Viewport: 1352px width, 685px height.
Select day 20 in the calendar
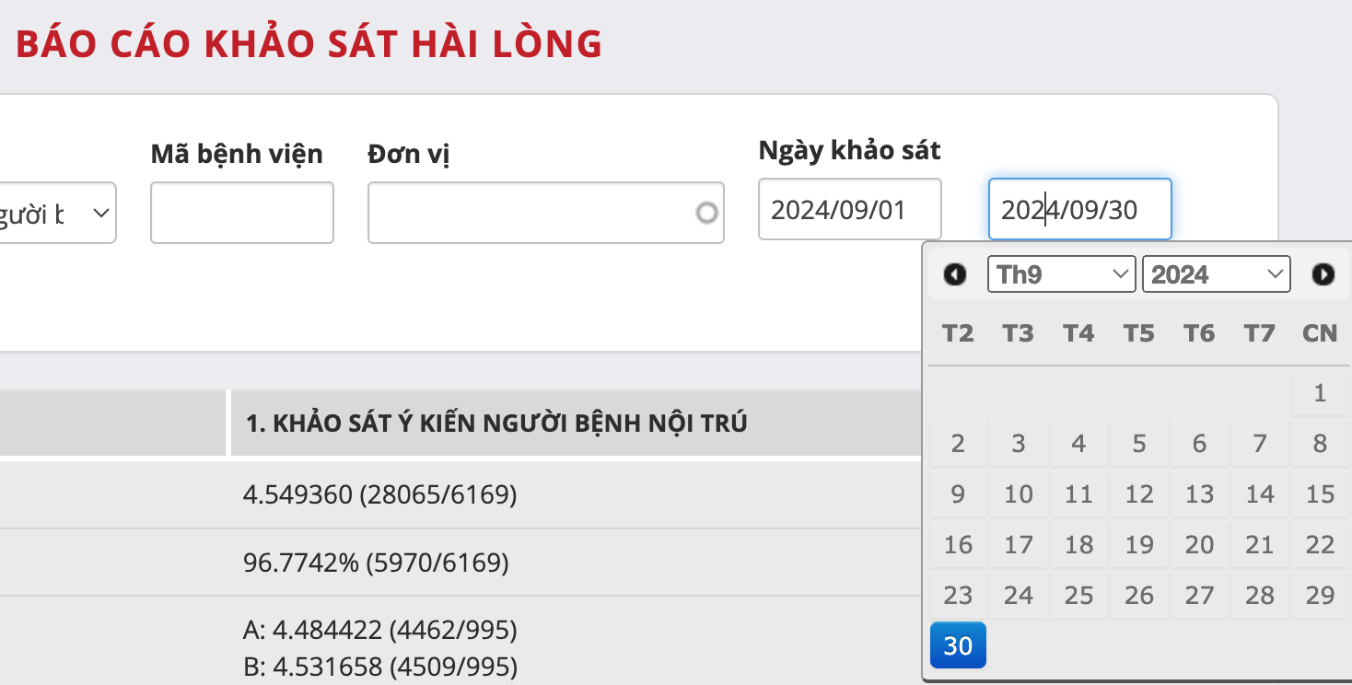(1199, 545)
